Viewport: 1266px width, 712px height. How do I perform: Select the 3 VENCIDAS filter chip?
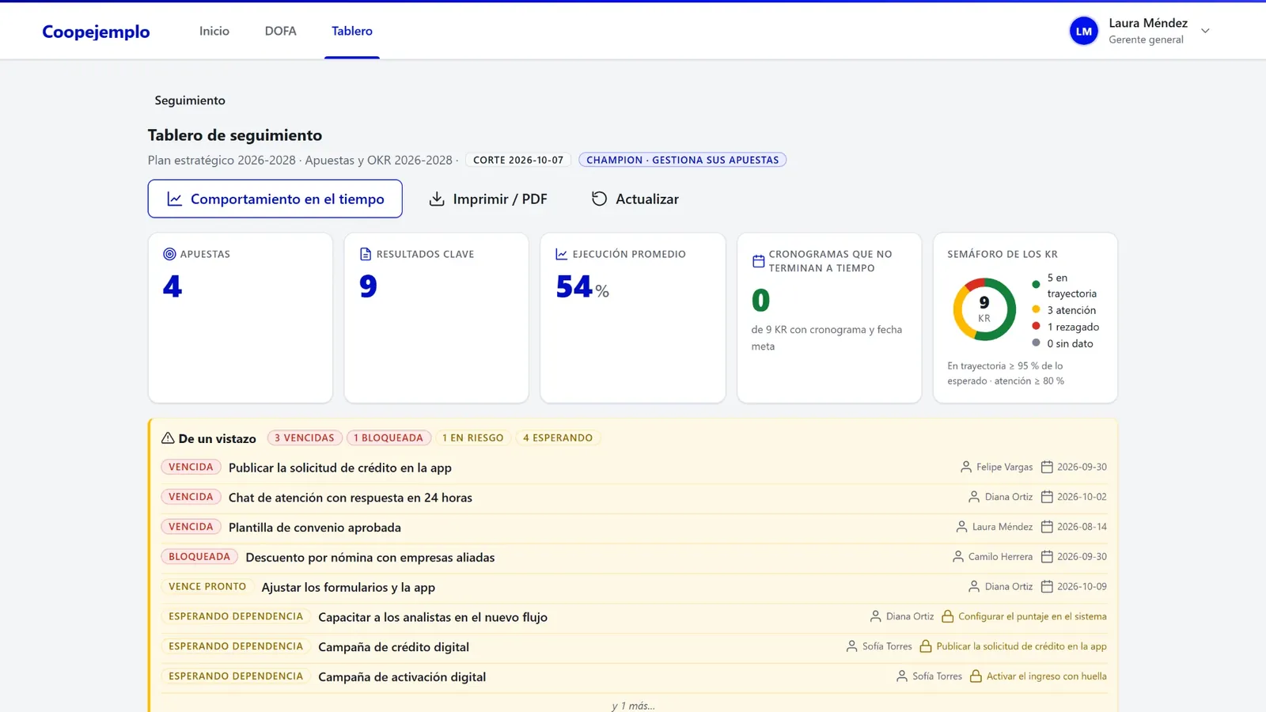pos(305,437)
